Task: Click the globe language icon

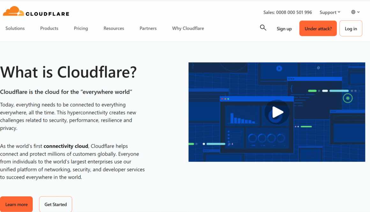Action: (x=354, y=12)
